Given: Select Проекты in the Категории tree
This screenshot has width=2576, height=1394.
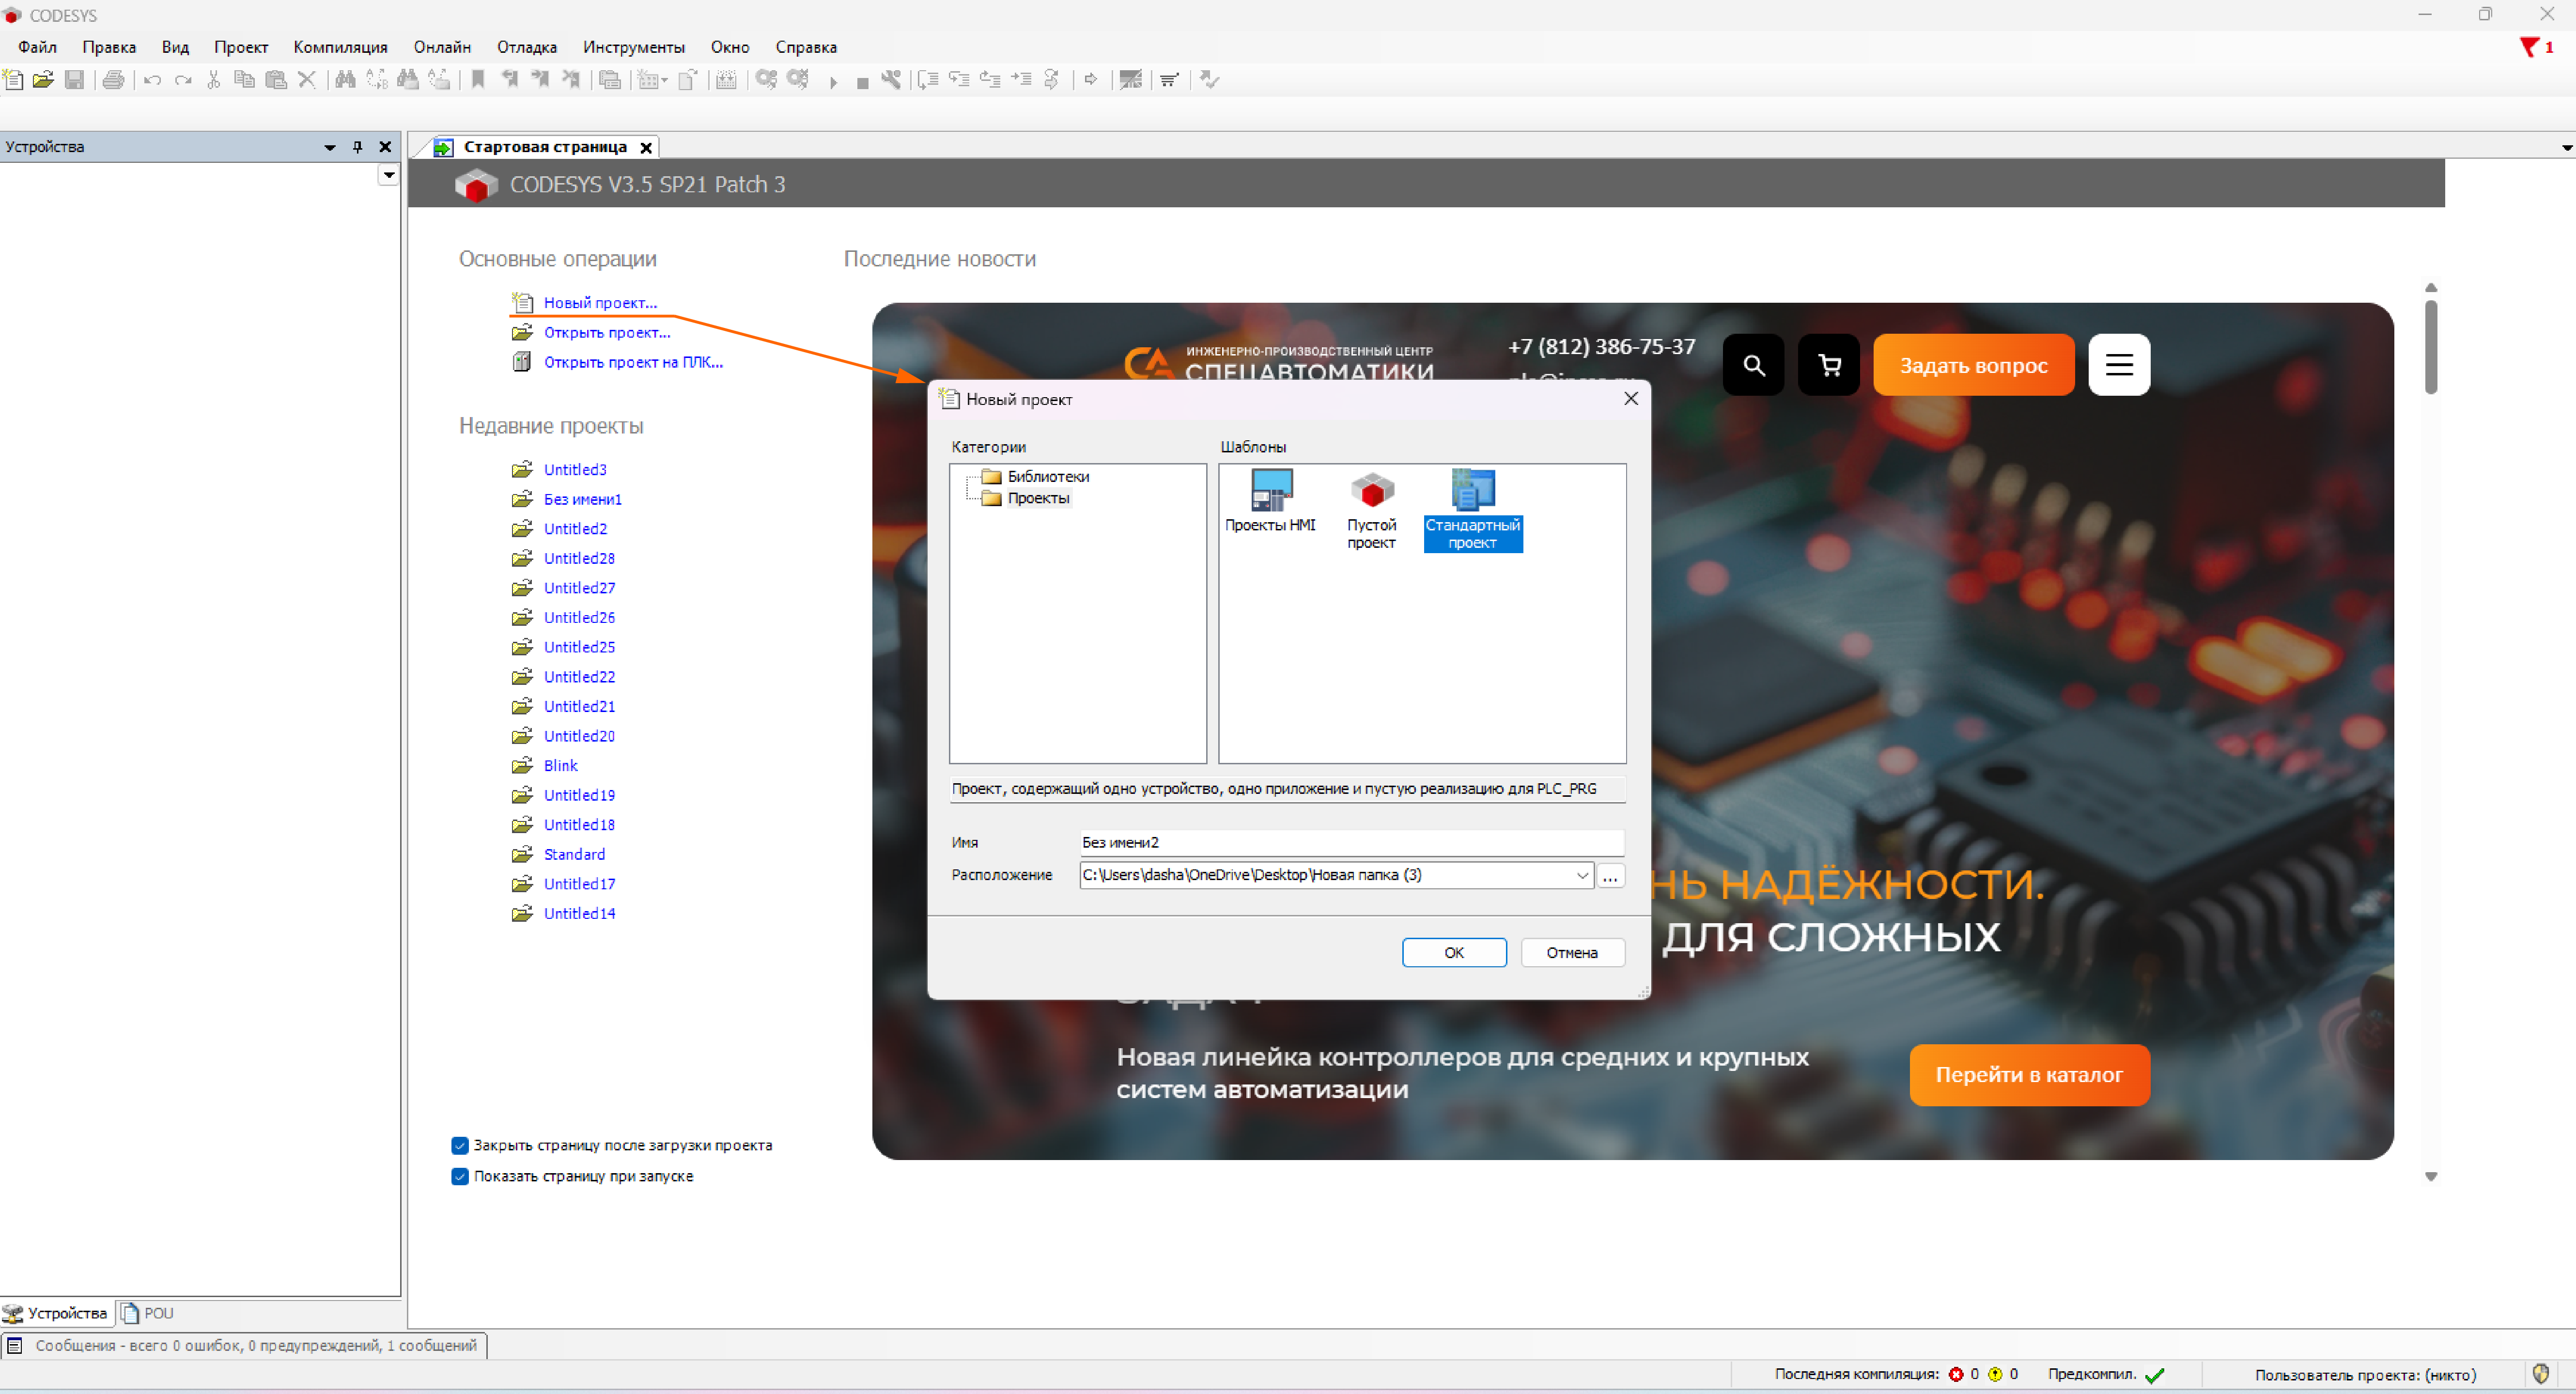Looking at the screenshot, I should pos(1038,498).
